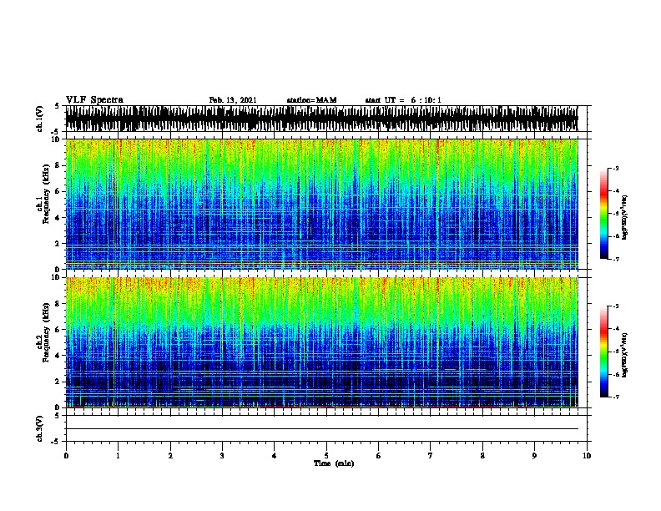This screenshot has height=511, width=661.
Task: Click the ch.2 spectrogram plot area
Action: tap(321, 342)
